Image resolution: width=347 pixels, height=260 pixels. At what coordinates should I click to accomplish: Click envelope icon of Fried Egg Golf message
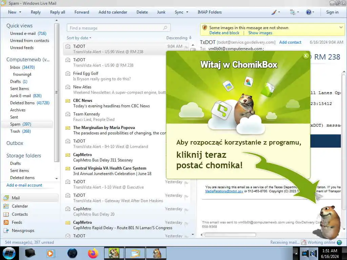68,73
